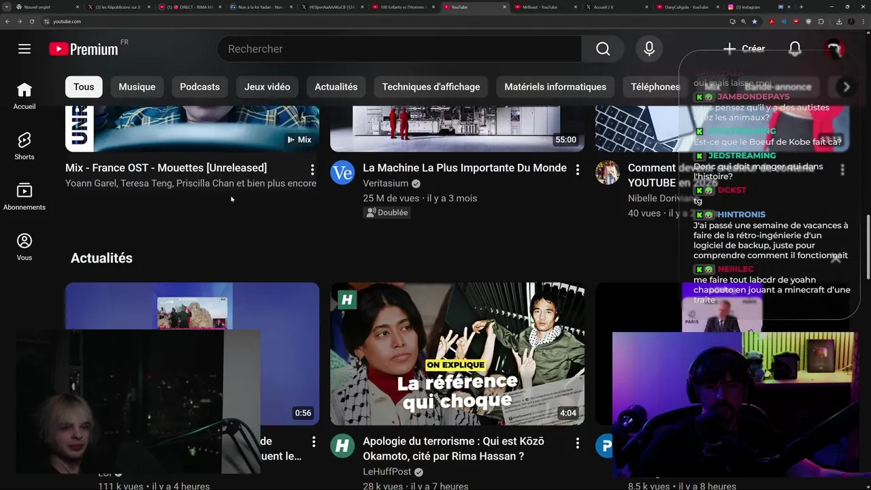Click the magnifier search button
The width and height of the screenshot is (871, 490).
click(x=603, y=49)
